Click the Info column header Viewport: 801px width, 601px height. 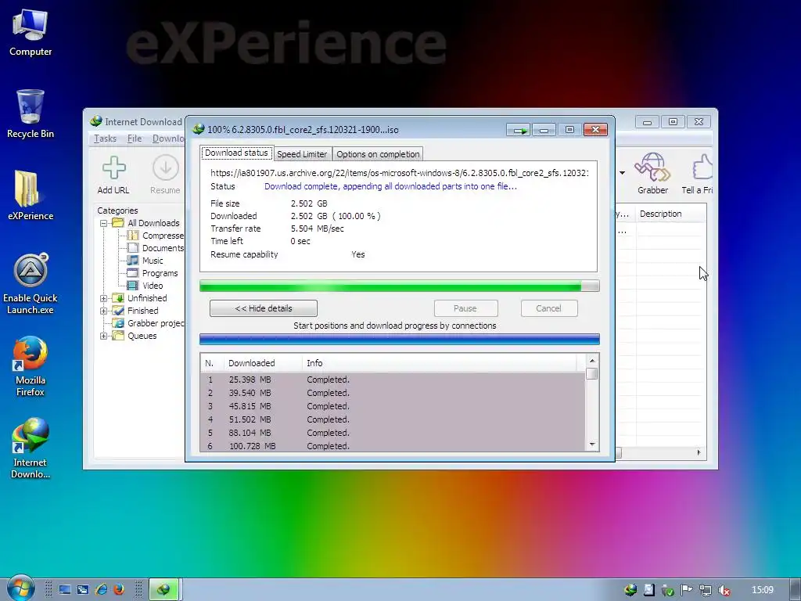tap(440, 363)
